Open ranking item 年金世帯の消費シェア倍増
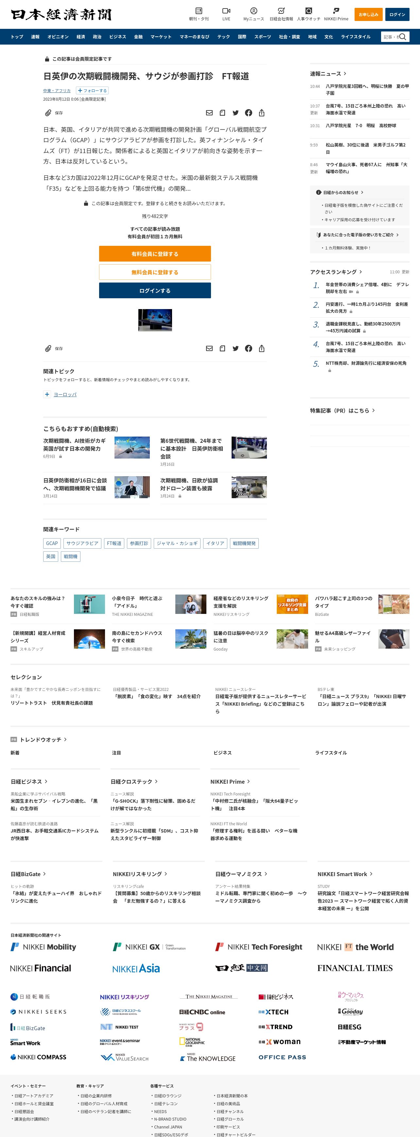The height and width of the screenshot is (1137, 420). 367,288
